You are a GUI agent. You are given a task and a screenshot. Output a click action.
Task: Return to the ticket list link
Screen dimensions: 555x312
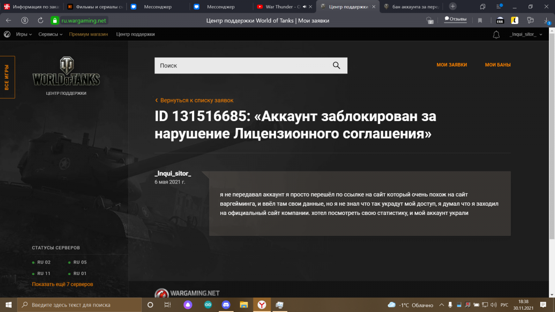coord(197,100)
